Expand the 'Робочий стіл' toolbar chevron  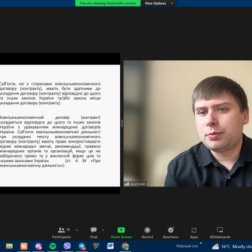pos(201,243)
